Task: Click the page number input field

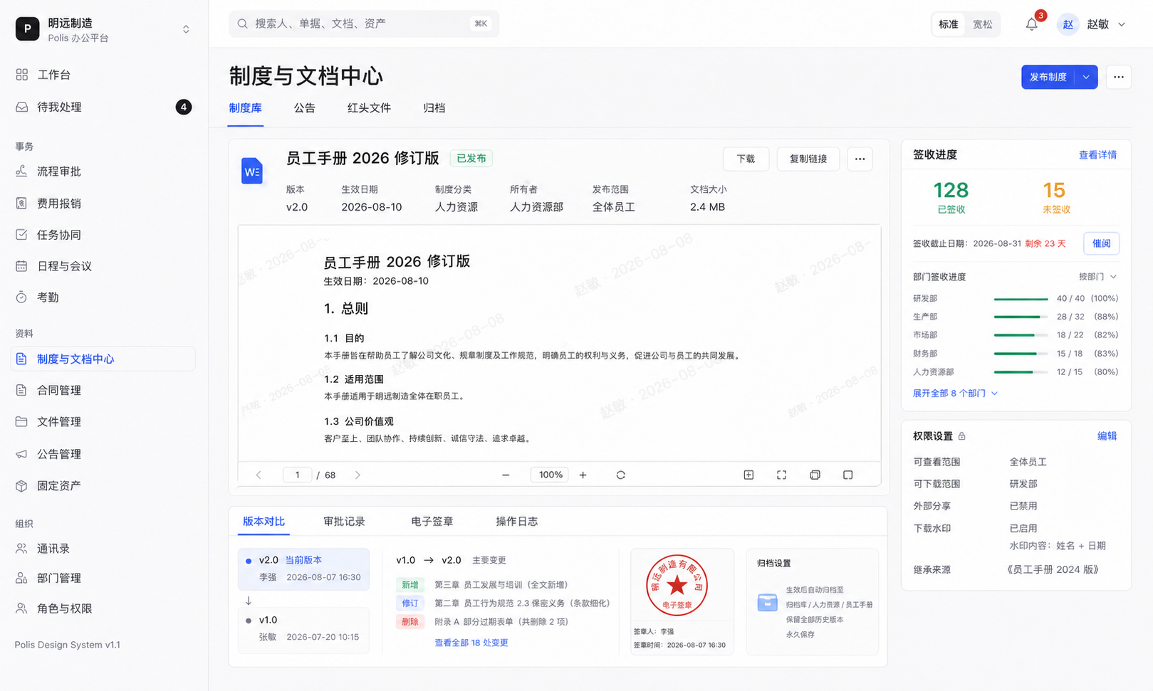Action: pos(298,475)
